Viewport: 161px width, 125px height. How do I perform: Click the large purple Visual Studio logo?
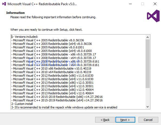click(x=153, y=16)
